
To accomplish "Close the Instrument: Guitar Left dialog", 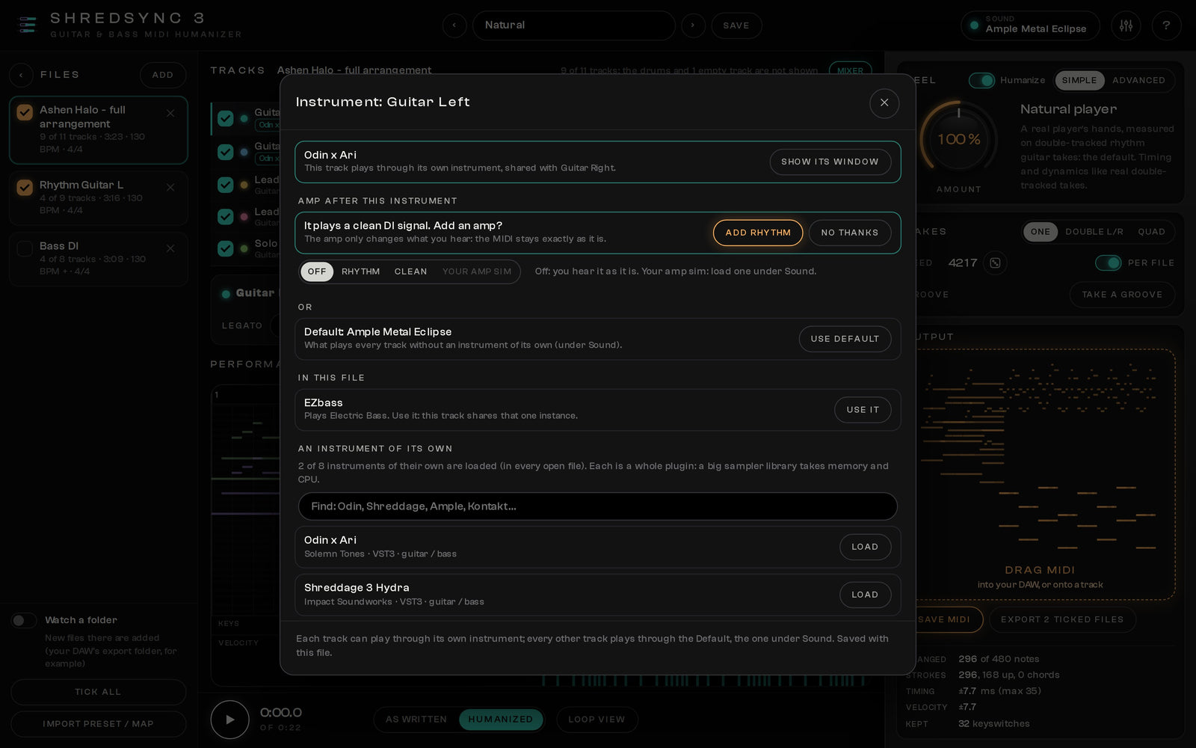I will click(884, 102).
